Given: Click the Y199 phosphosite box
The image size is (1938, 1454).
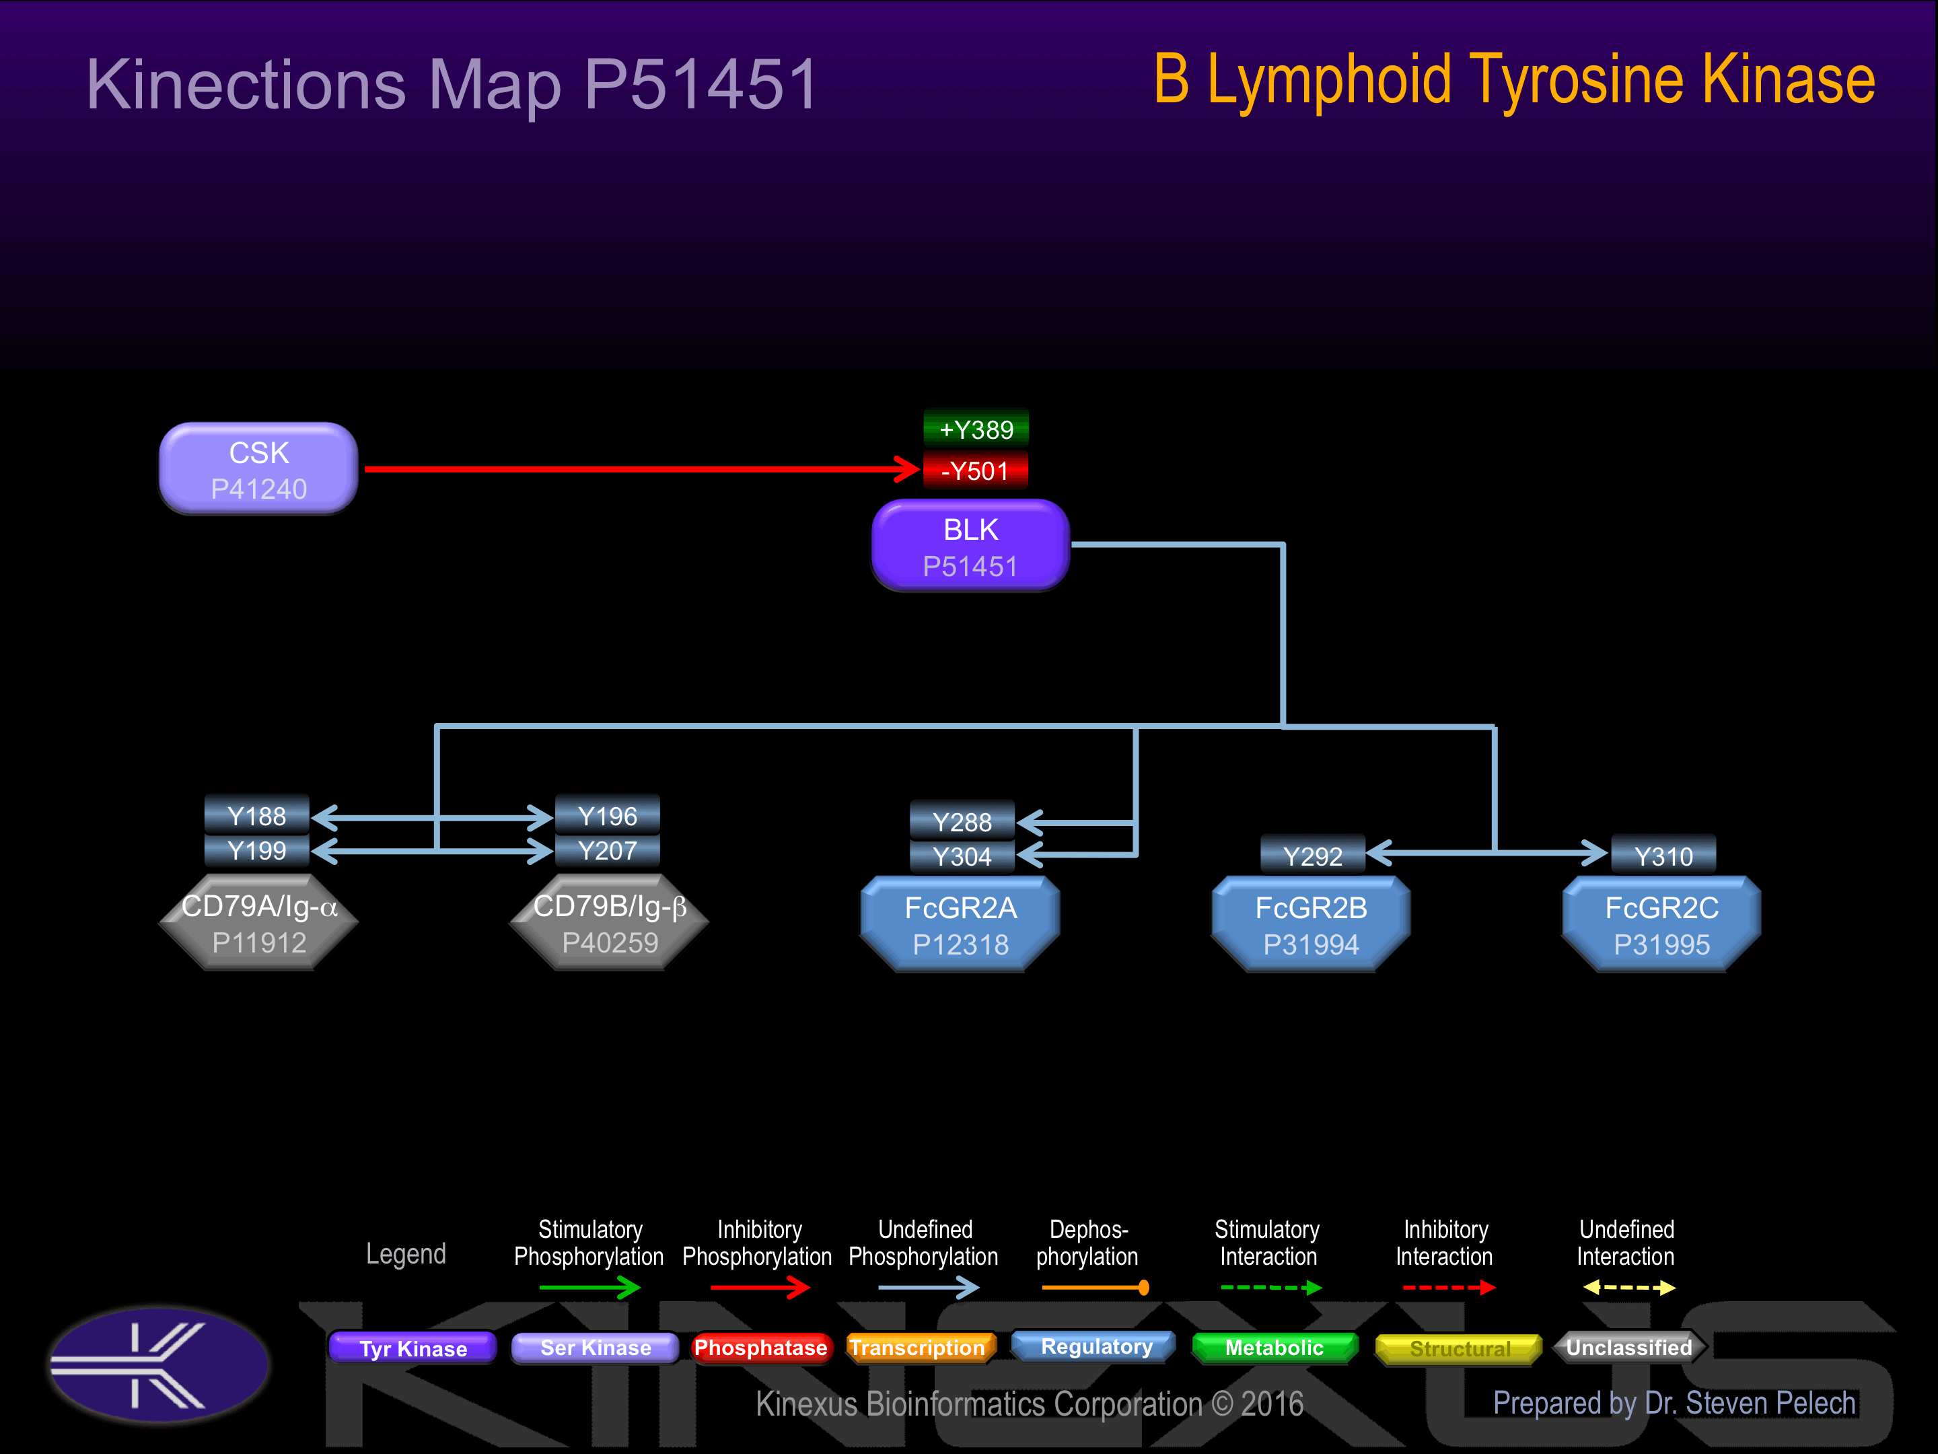Looking at the screenshot, I should pyautogui.click(x=256, y=850).
